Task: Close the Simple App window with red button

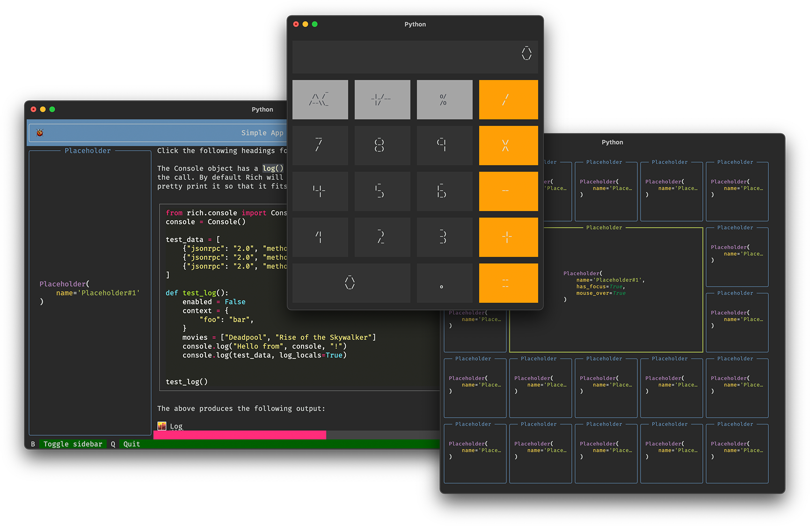Action: [33, 110]
